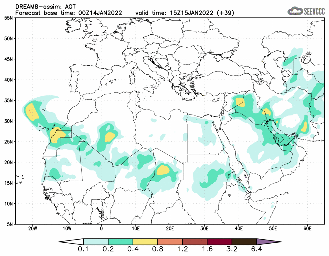Click the '30E' longitude label
The height and width of the screenshot is (256, 329).
tap(204, 229)
